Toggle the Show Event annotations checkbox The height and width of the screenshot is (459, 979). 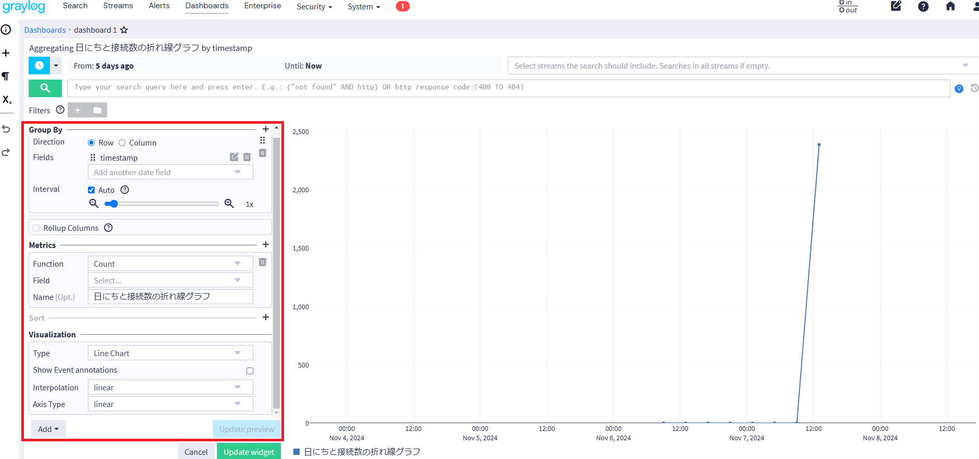pyautogui.click(x=250, y=371)
